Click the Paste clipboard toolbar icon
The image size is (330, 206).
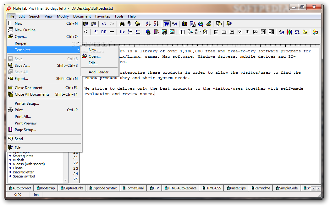(86, 24)
